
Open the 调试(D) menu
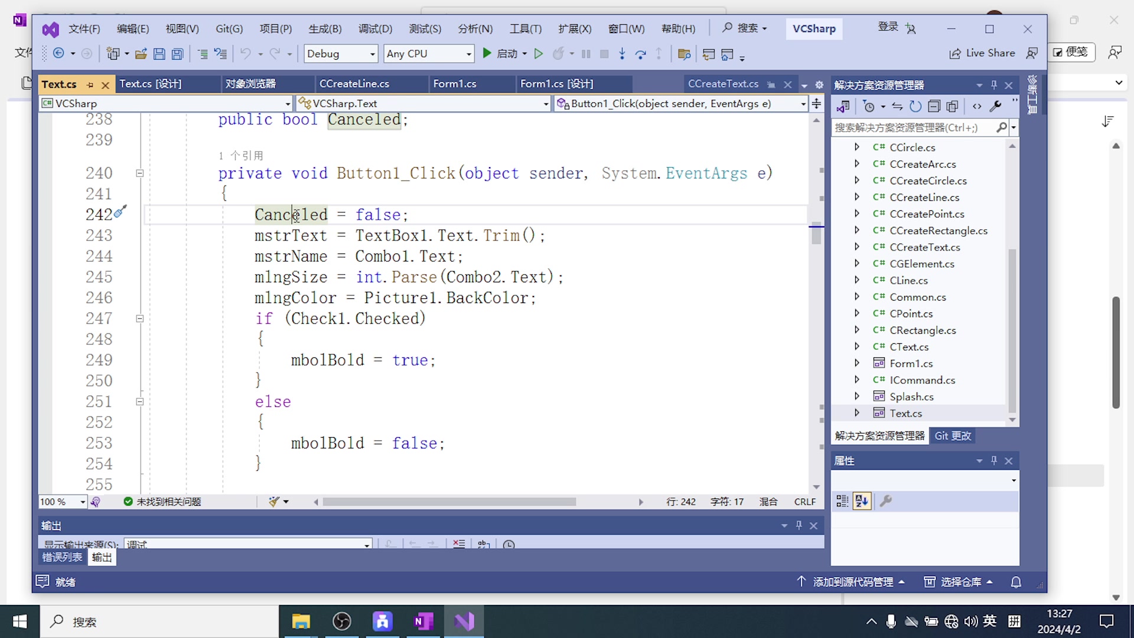coord(374,28)
